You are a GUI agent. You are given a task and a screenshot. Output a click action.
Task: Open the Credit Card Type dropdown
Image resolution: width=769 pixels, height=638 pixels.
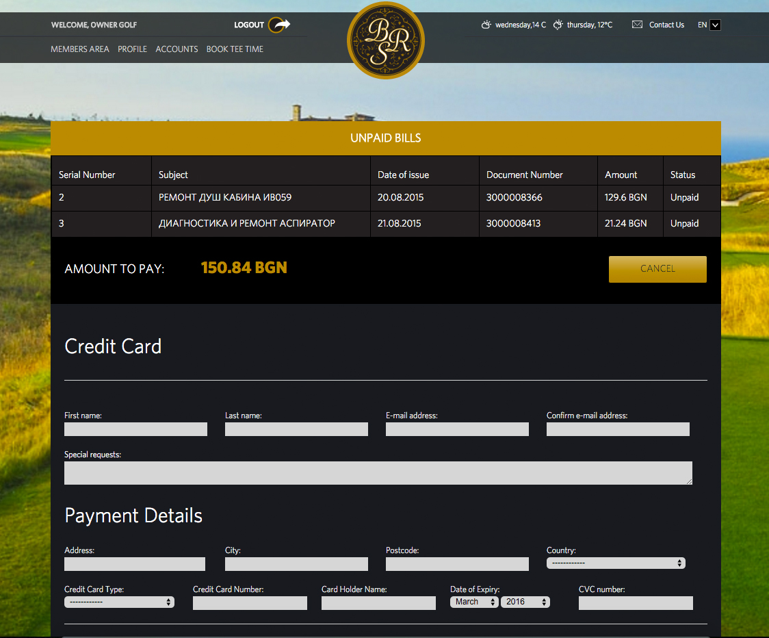pos(119,602)
